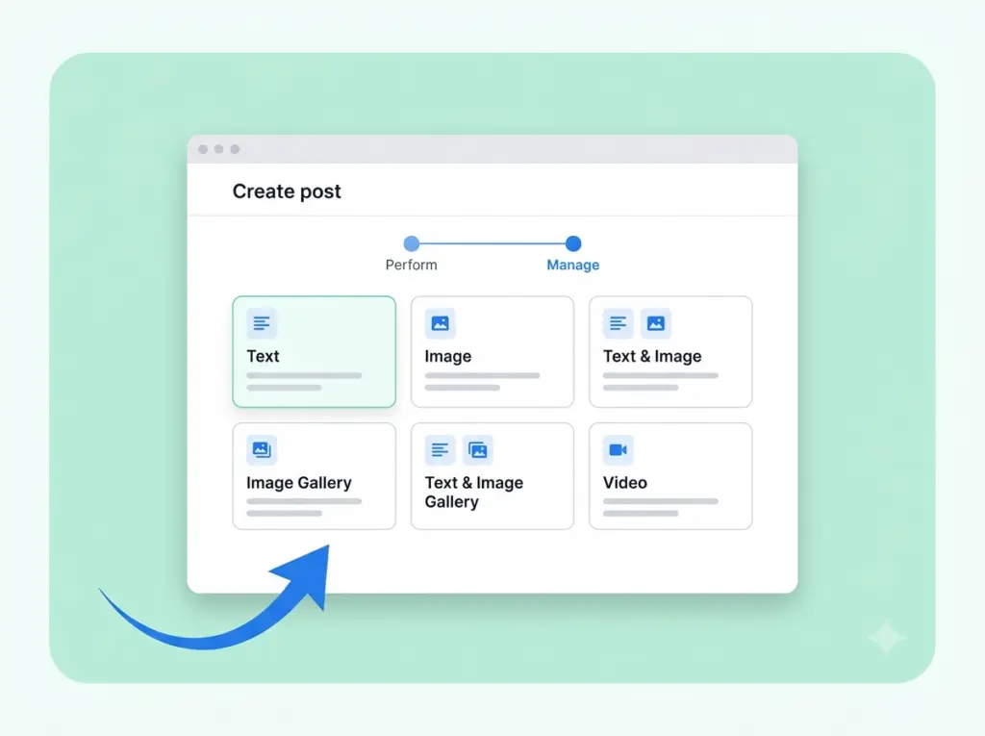
Task: Choose the Video post type title
Action: (625, 483)
